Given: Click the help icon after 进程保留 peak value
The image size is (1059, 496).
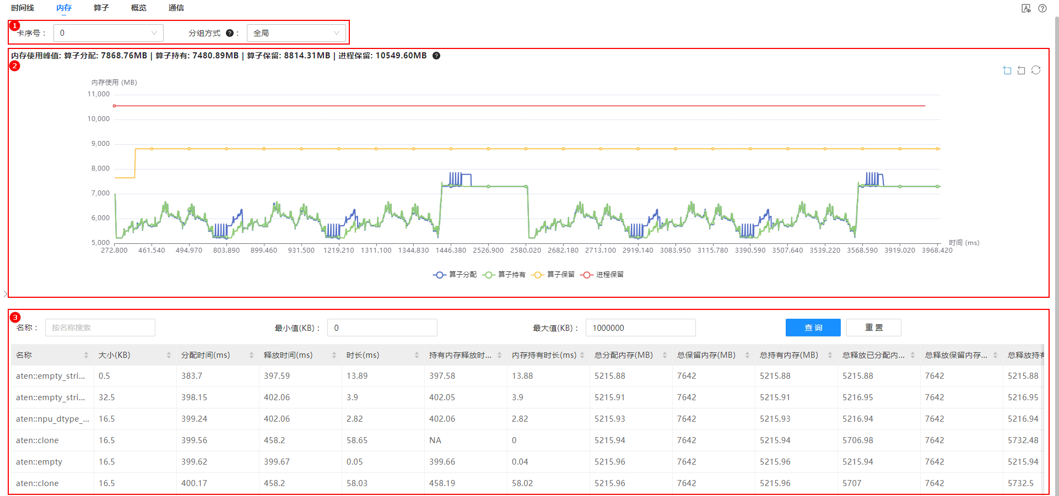Looking at the screenshot, I should 436,56.
